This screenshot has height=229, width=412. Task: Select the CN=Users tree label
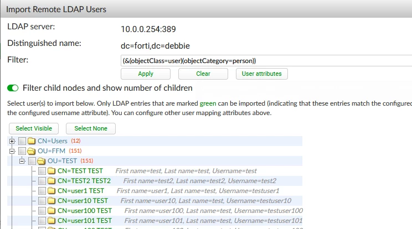pos(53,141)
